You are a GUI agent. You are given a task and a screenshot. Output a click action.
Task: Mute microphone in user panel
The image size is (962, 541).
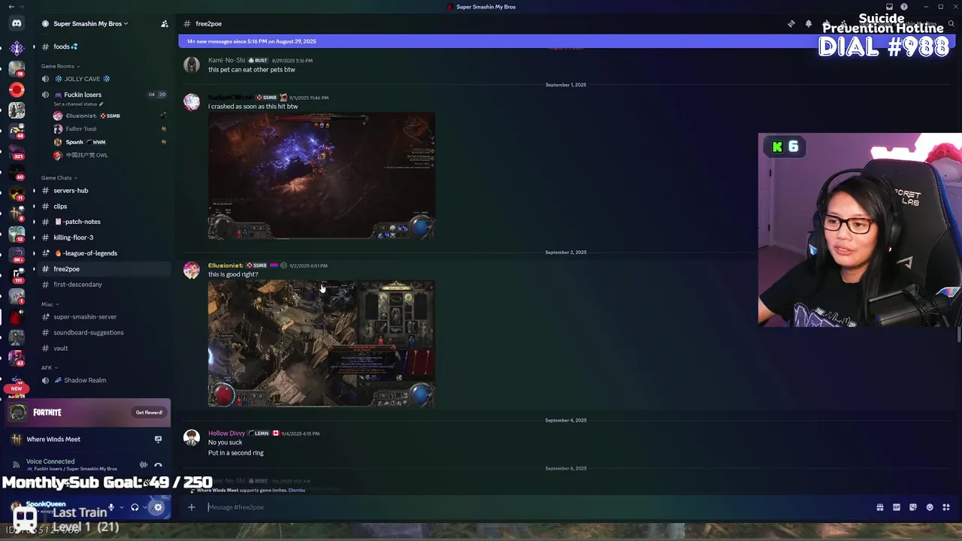coord(111,507)
